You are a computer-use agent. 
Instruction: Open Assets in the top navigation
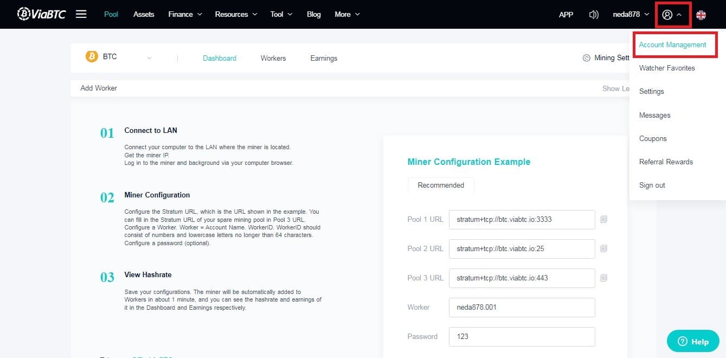(x=144, y=15)
